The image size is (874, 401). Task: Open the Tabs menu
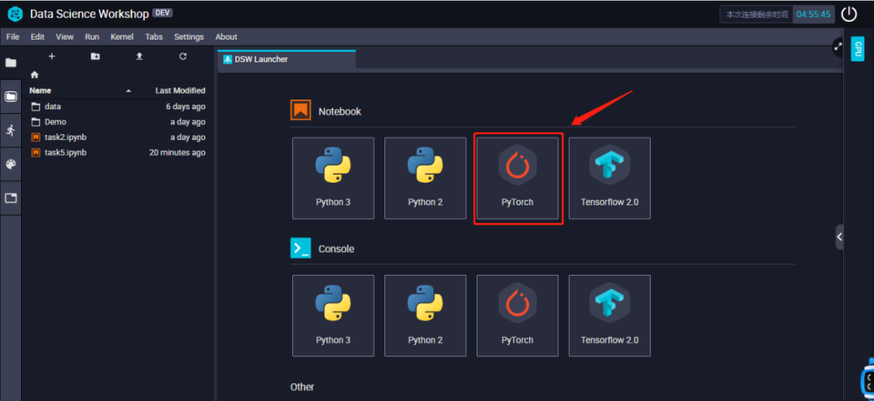(154, 36)
